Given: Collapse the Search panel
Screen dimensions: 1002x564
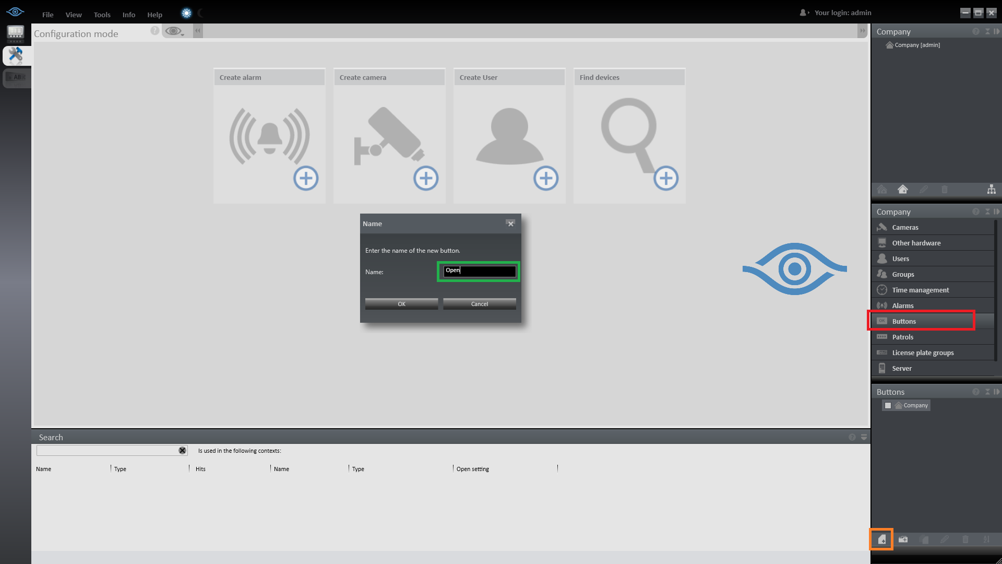Looking at the screenshot, I should tap(864, 437).
